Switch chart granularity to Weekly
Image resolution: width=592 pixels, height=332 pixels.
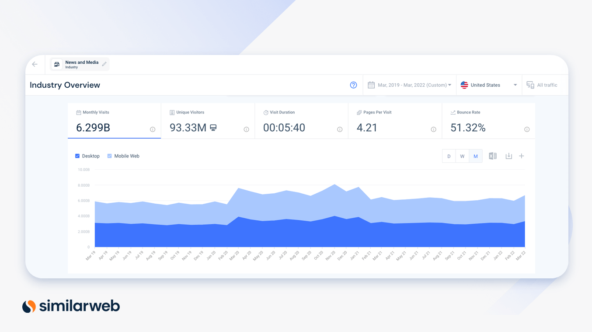coord(462,156)
